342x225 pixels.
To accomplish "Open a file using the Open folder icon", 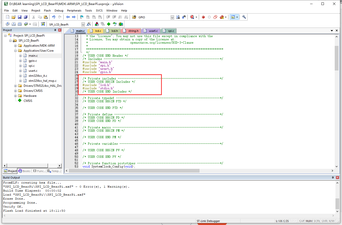I will coord(14,17).
